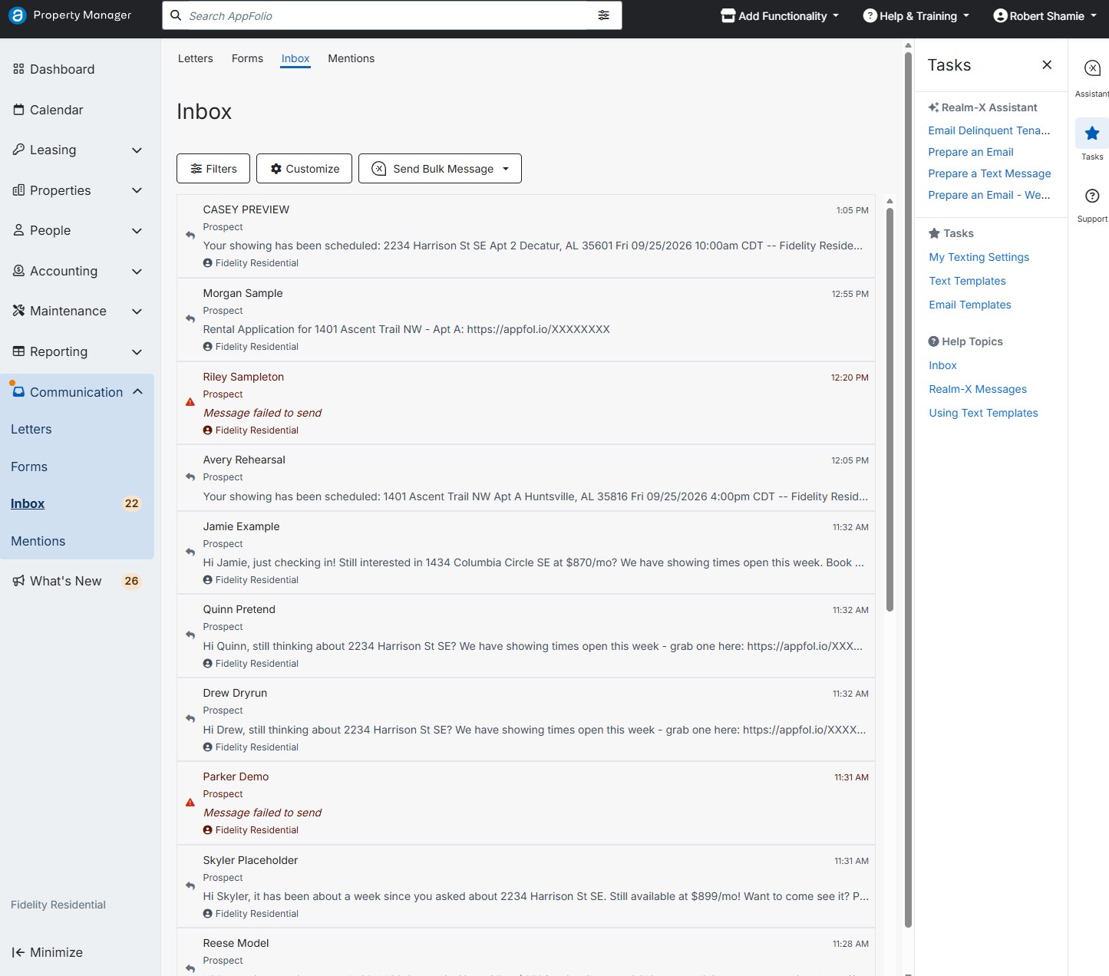Switch to the Letters tab
Screen dimensions: 1109x976
(196, 58)
